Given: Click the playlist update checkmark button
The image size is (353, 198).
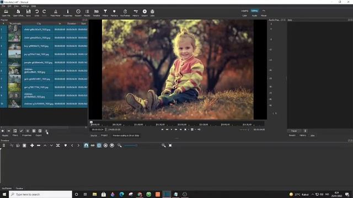Looking at the screenshot, I should tap(21, 131).
